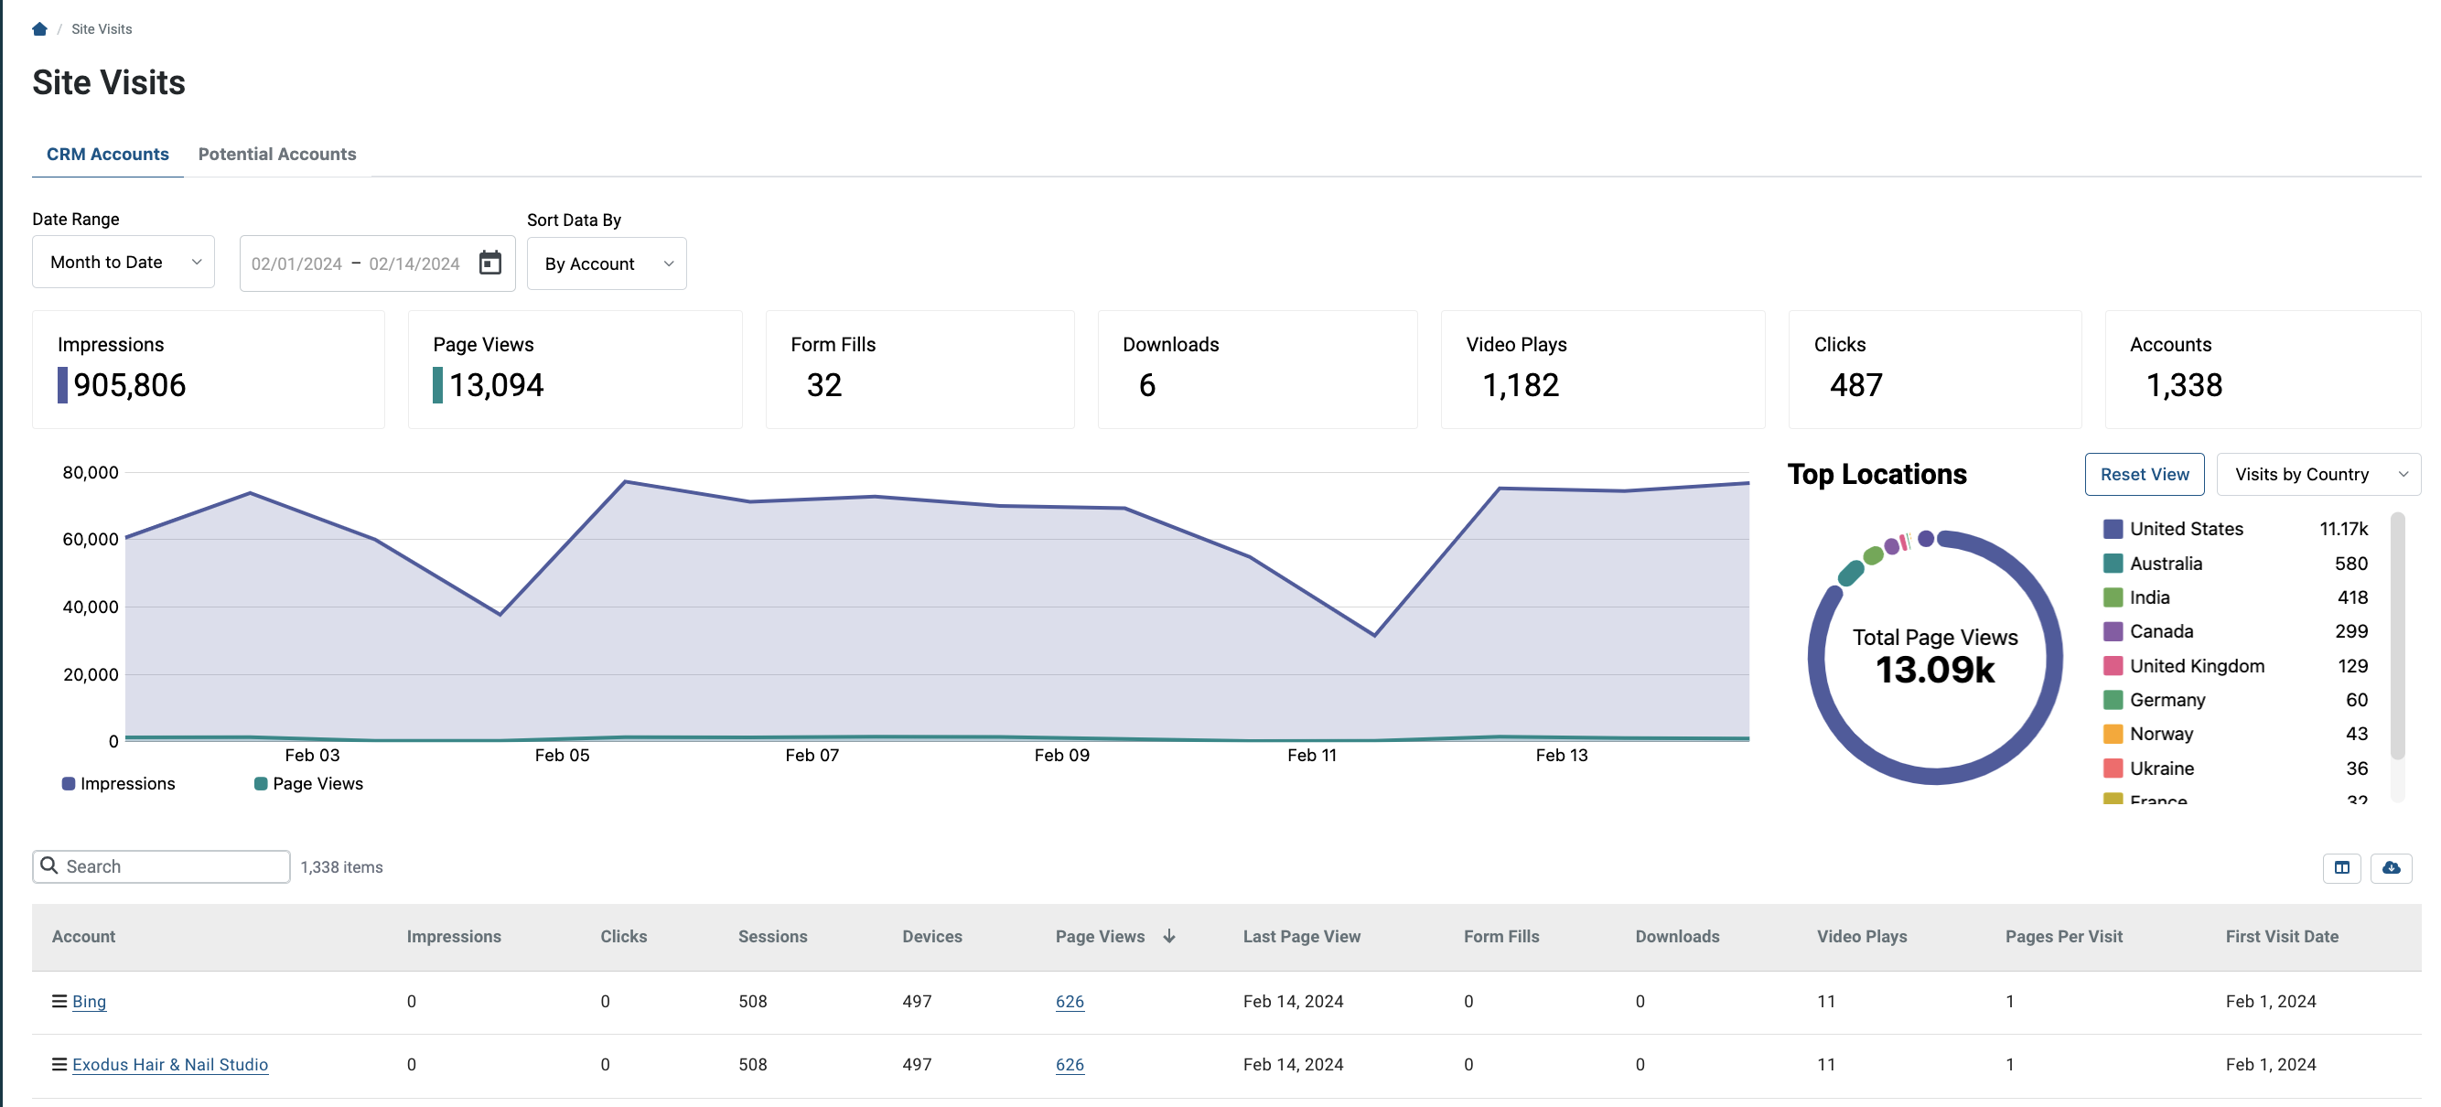2441x1107 pixels.
Task: Open the 626 page views link for Exodus
Action: coord(1070,1064)
